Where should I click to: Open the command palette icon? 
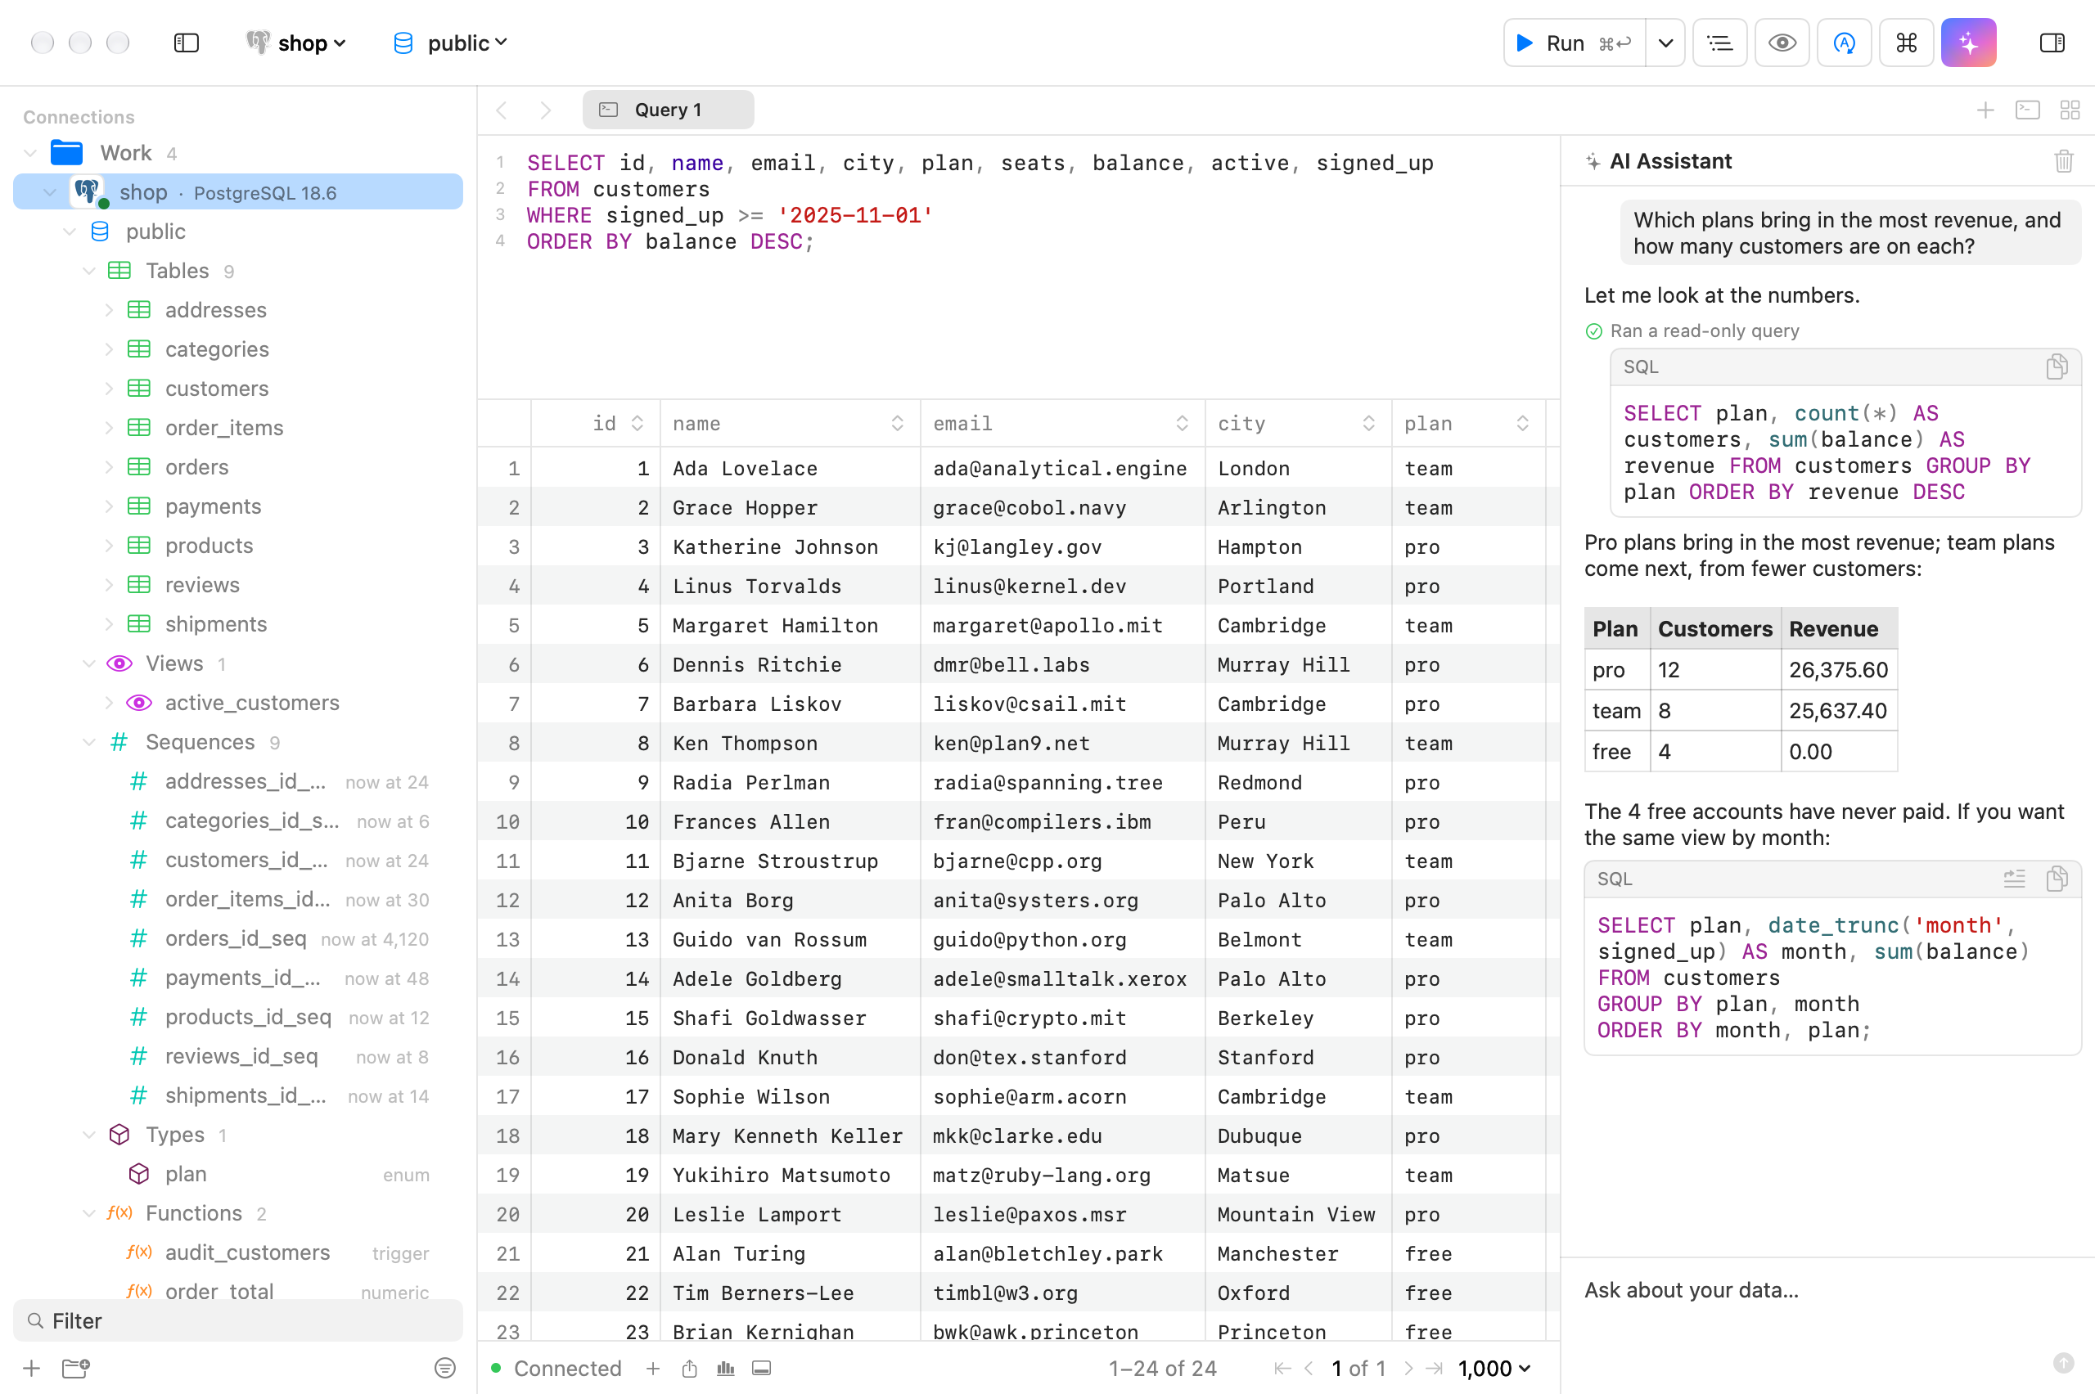(1907, 43)
